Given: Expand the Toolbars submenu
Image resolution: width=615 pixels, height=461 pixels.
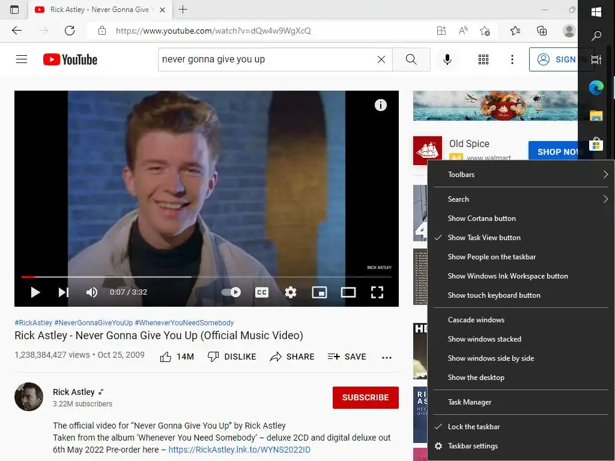Looking at the screenshot, I should [x=521, y=175].
